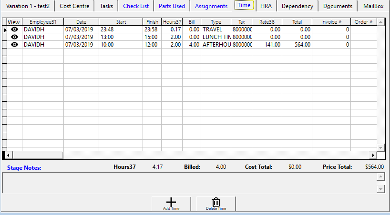Screen dimensions: 390x215
Task: Click into the Stage Notes text area
Action: [188, 183]
